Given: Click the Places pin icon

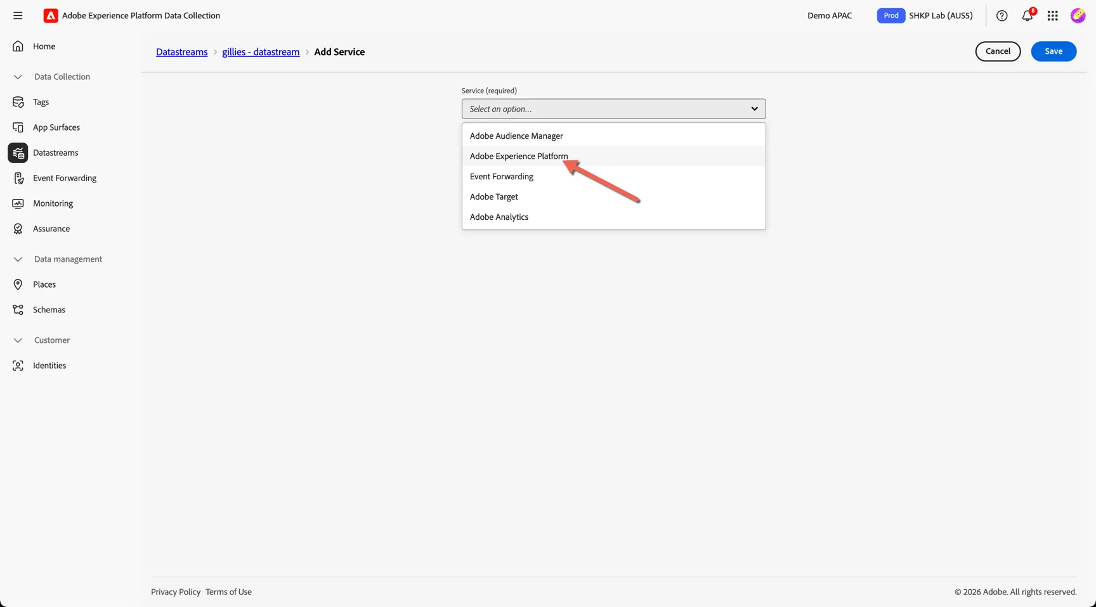Looking at the screenshot, I should tap(18, 284).
